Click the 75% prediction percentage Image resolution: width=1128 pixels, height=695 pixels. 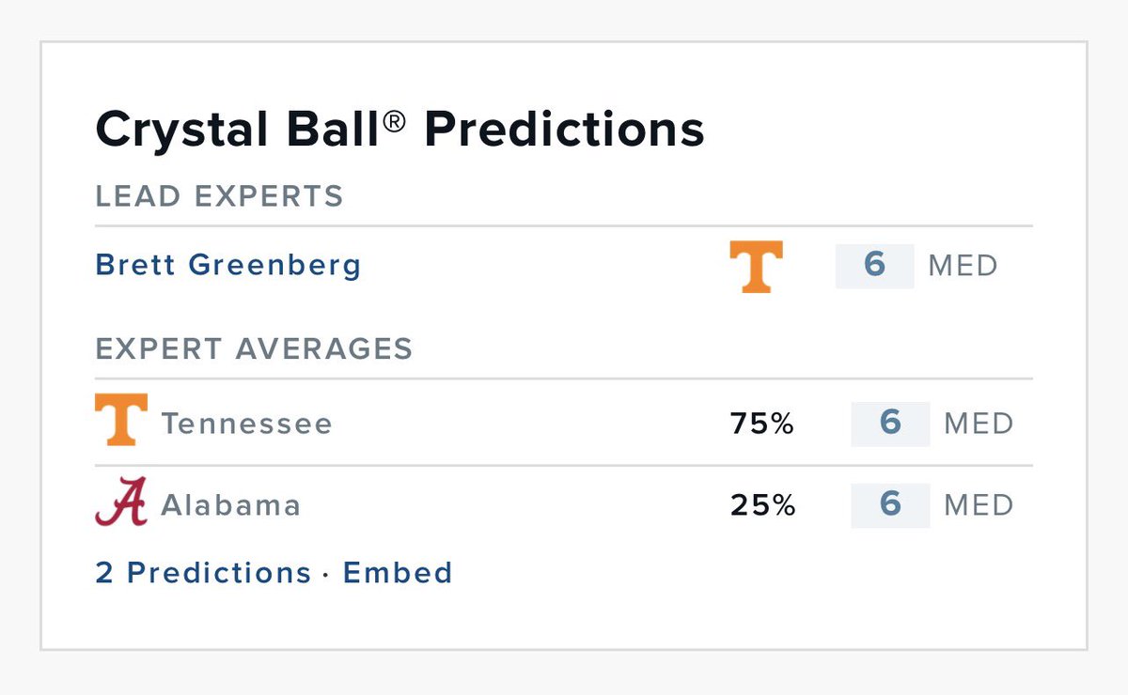[x=762, y=425]
